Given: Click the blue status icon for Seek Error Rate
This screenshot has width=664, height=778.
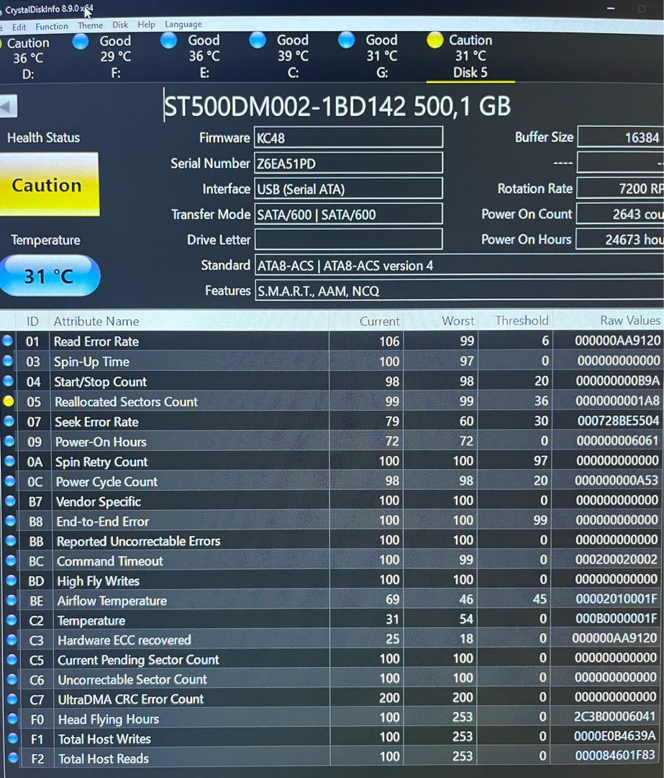Looking at the screenshot, I should point(9,421).
